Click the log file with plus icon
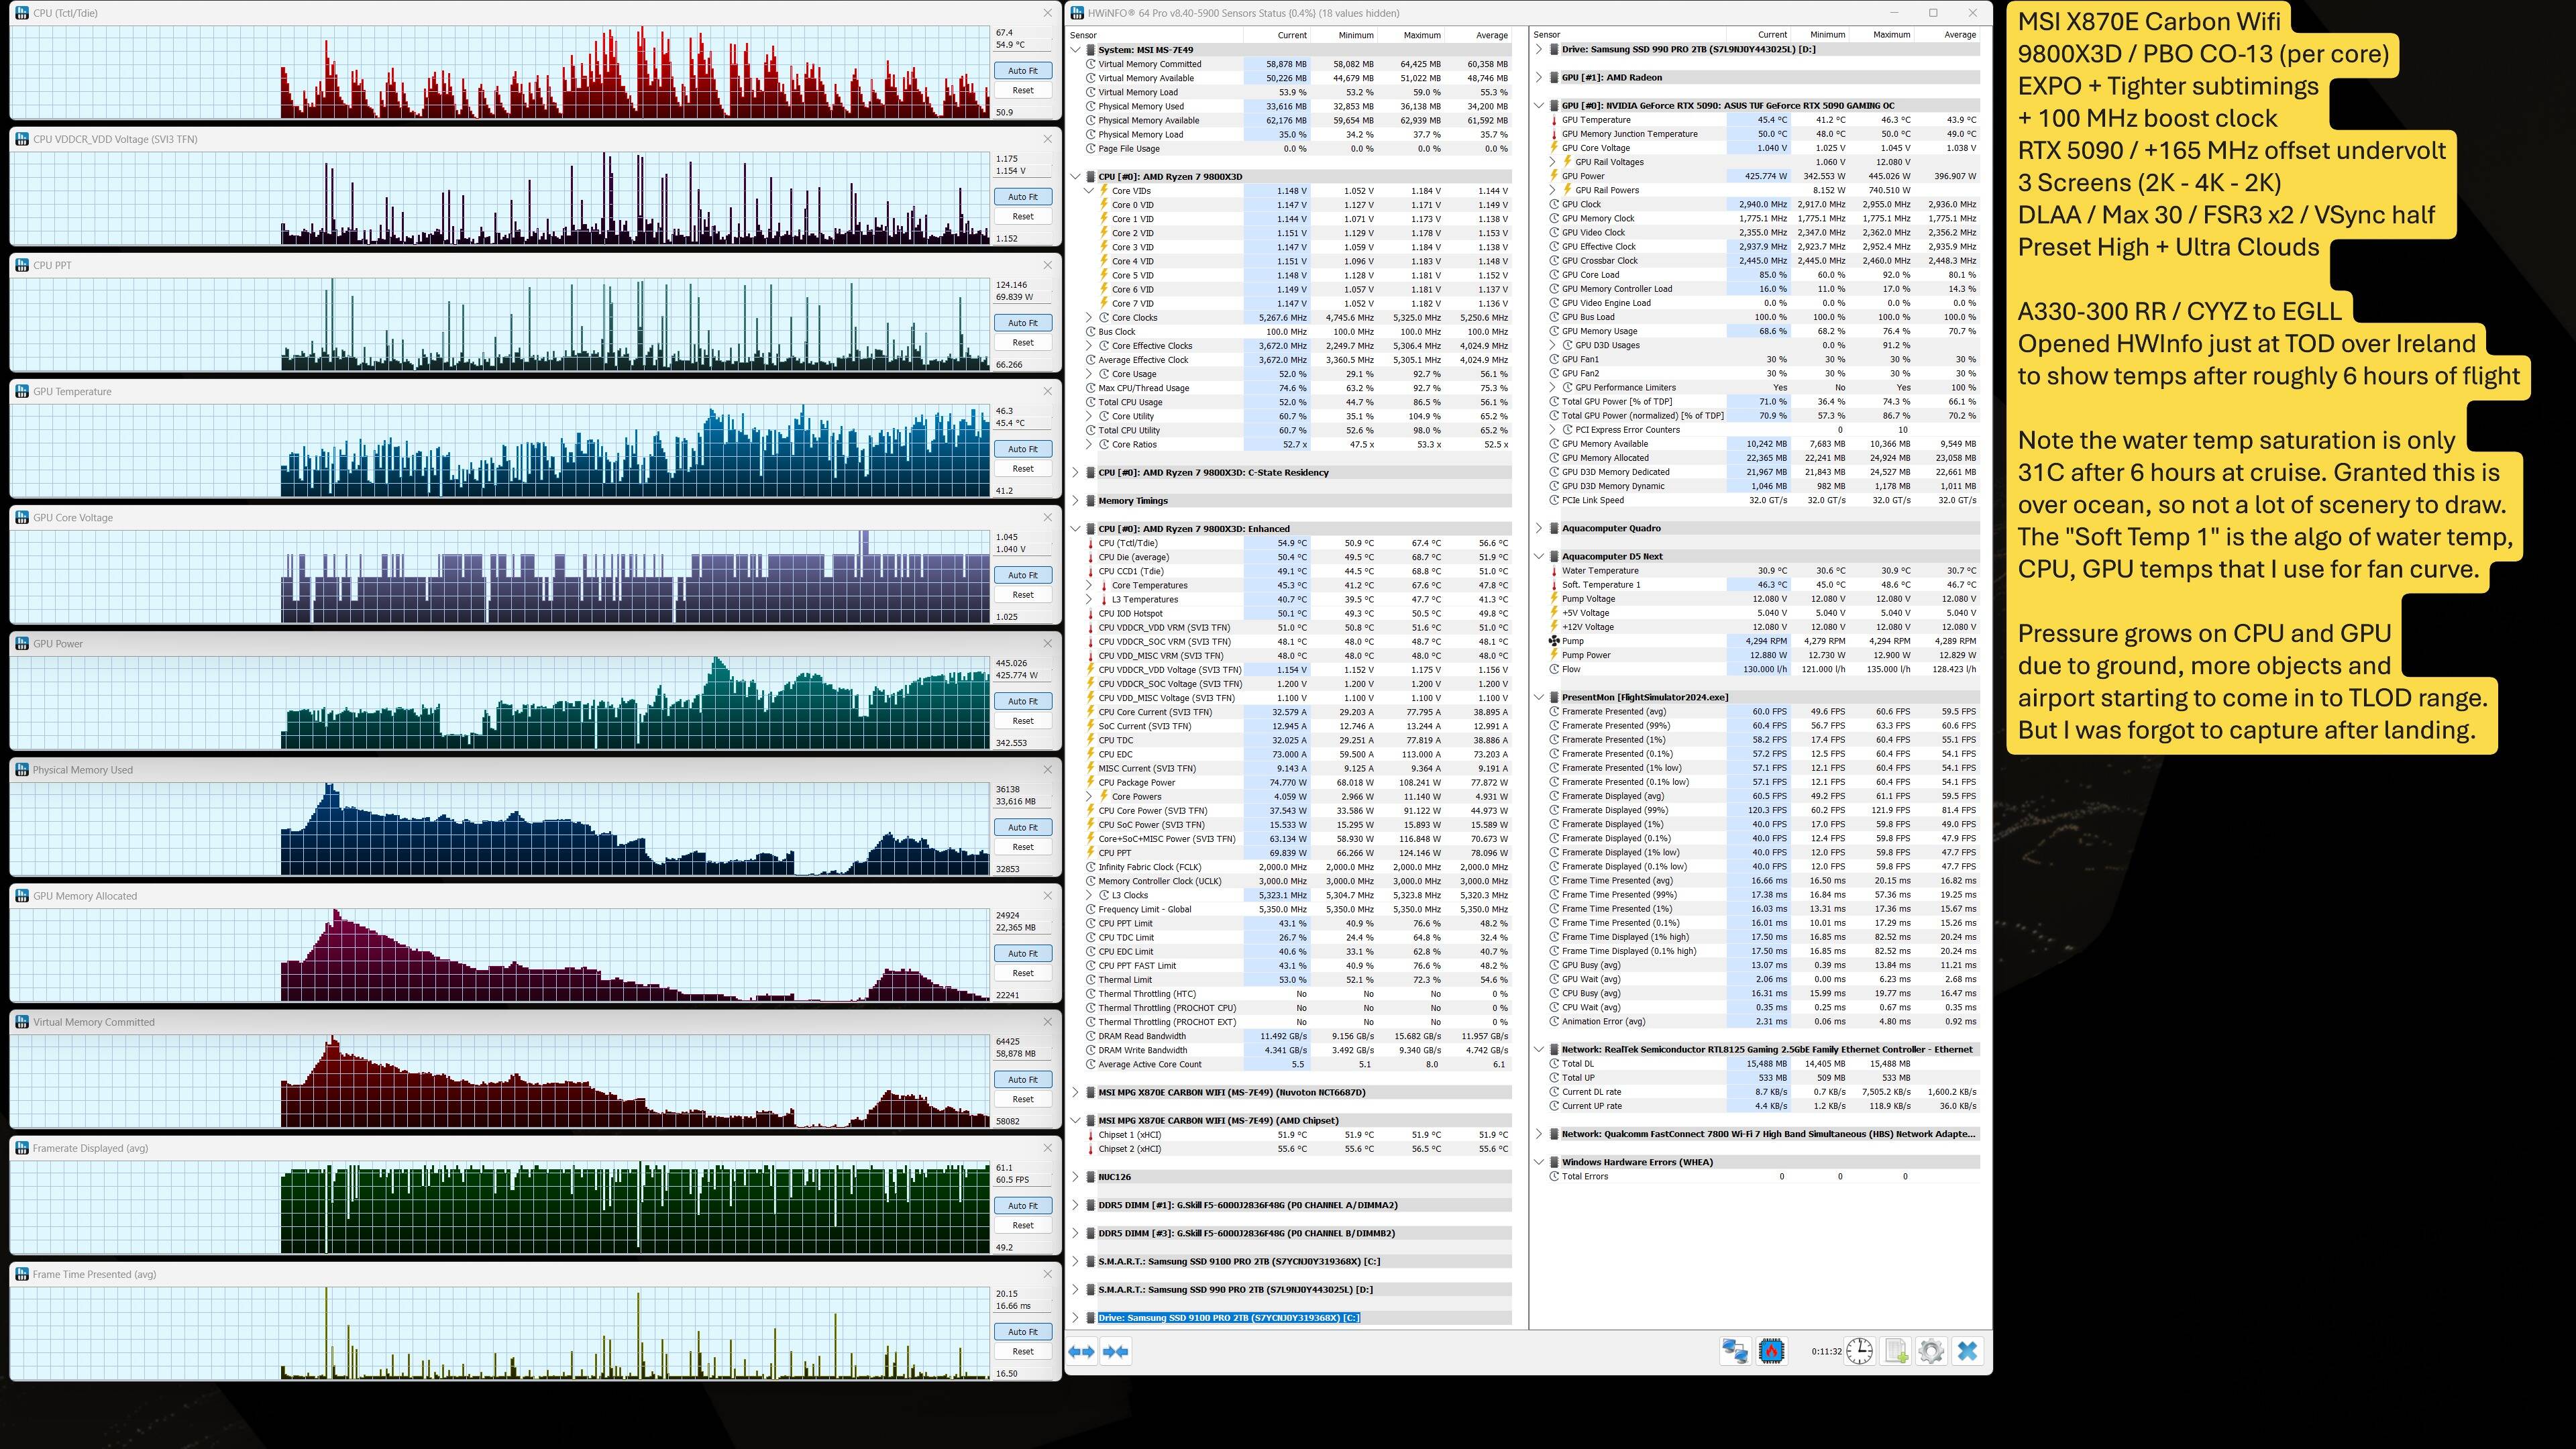2576x1449 pixels. 1896,1352
